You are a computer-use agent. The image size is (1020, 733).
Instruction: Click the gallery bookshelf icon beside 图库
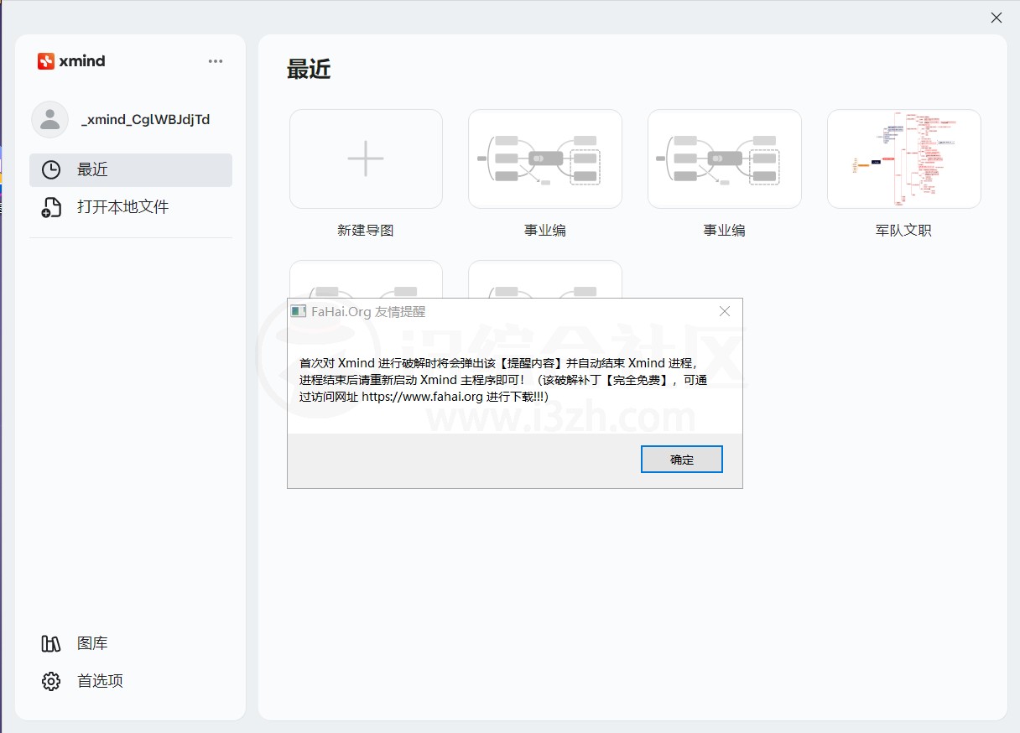click(50, 642)
